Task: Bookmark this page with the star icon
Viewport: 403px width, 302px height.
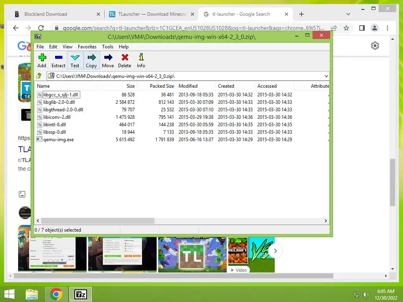Action: click(x=346, y=28)
